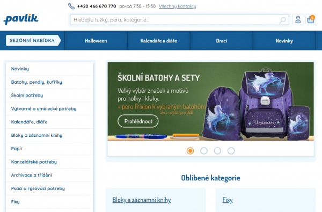Open Kalendáře a diáře in the top bar
The image size is (322, 212).
coord(159,41)
